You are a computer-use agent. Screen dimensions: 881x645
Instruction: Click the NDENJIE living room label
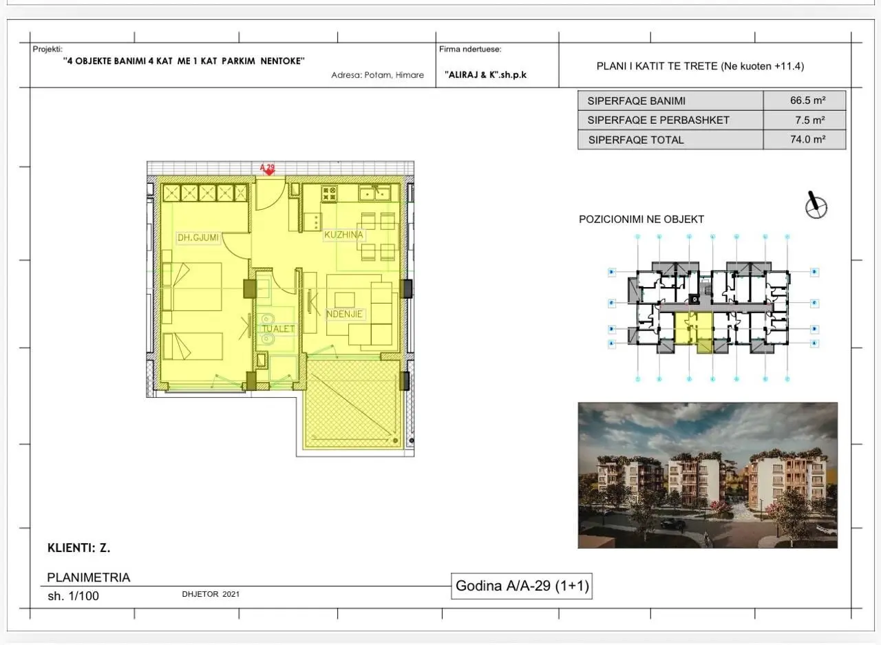[345, 315]
